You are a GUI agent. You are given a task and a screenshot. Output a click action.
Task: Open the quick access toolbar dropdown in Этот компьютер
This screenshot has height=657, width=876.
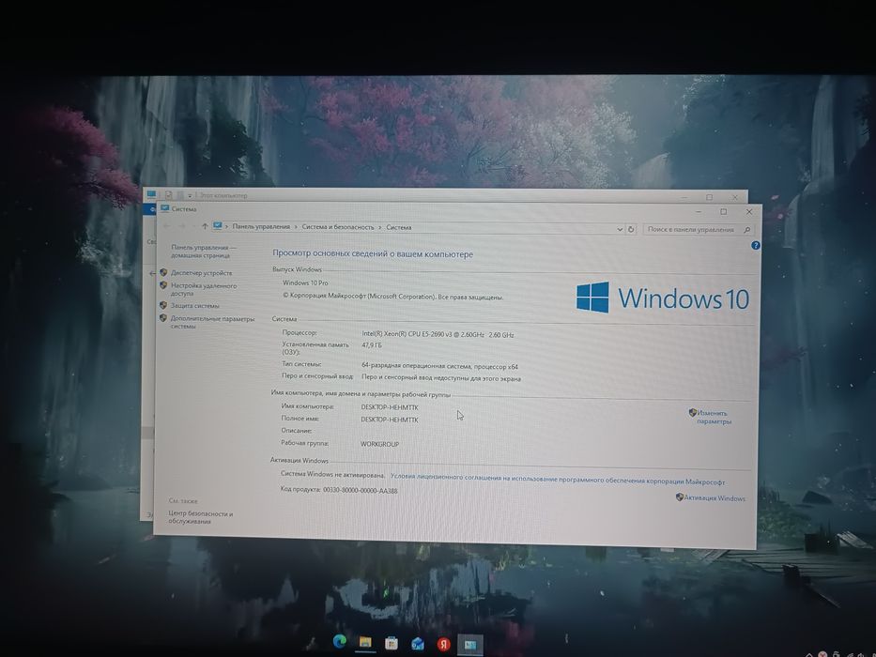click(x=190, y=195)
